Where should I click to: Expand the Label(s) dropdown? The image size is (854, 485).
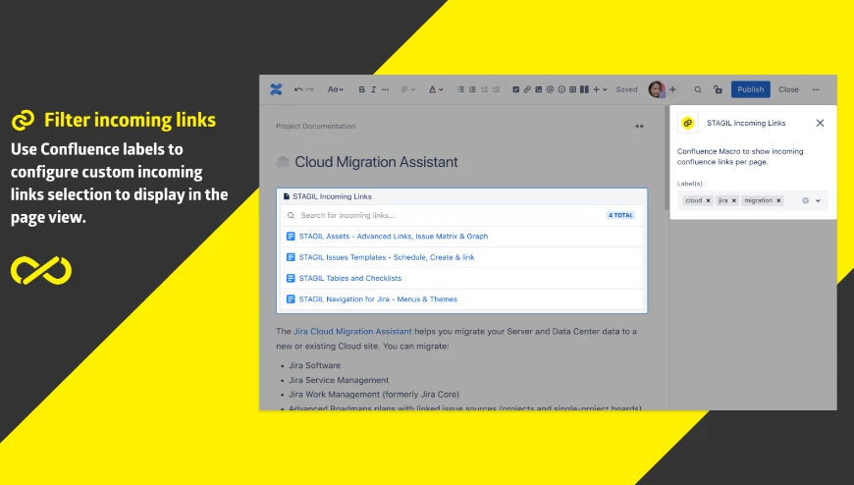click(818, 200)
